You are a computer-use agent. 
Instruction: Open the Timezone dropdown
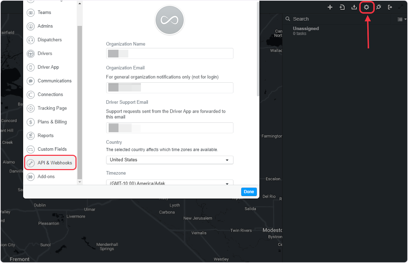pos(169,183)
